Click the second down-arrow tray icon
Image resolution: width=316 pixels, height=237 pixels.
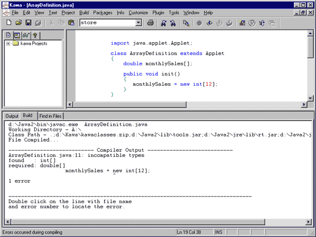(229, 23)
